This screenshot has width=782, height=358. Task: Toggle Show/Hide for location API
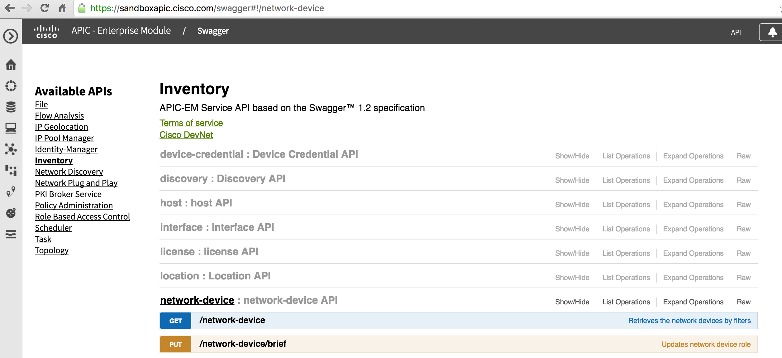[x=572, y=278]
